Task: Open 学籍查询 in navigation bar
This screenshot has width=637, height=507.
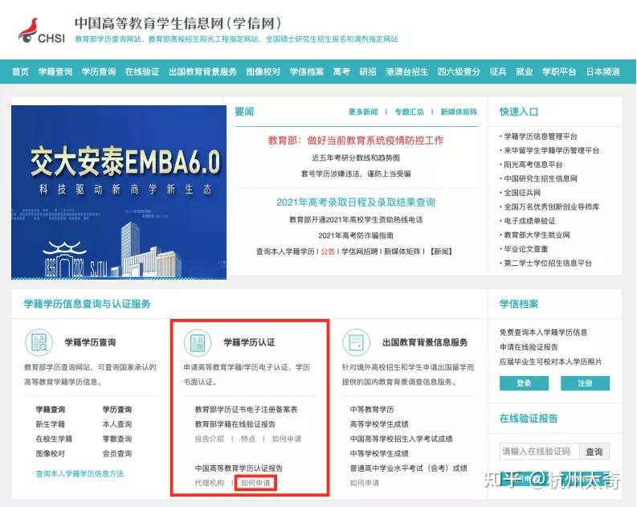Action: (55, 72)
